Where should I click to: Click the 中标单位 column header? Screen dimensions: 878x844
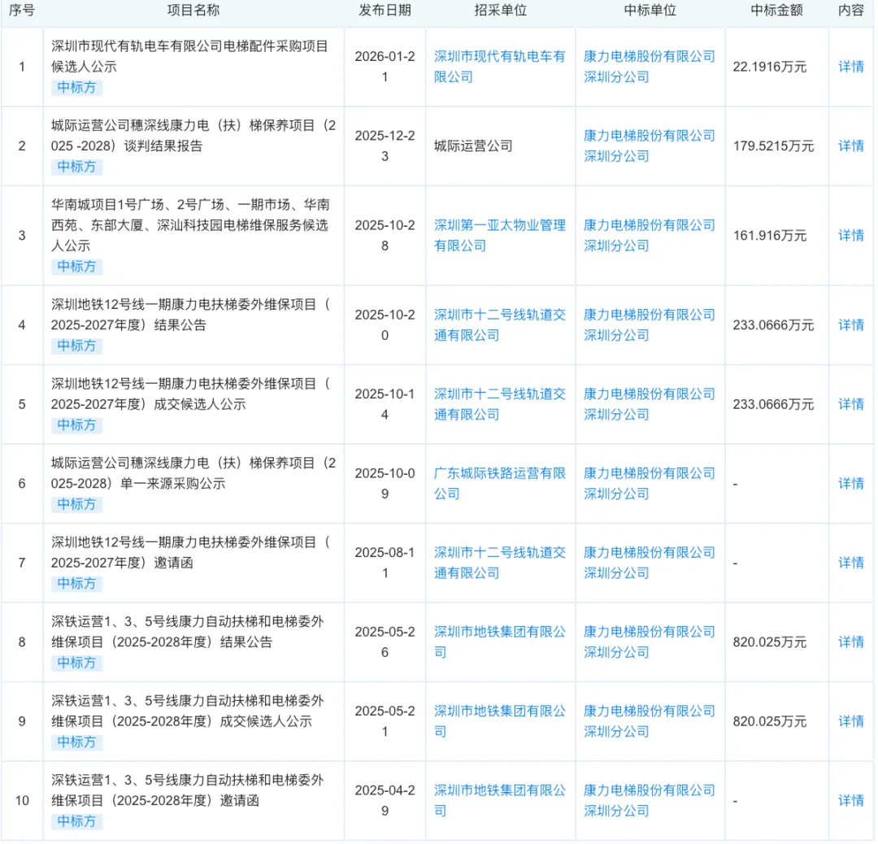650,10
